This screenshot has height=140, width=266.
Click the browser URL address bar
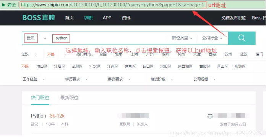[x=113, y=5]
